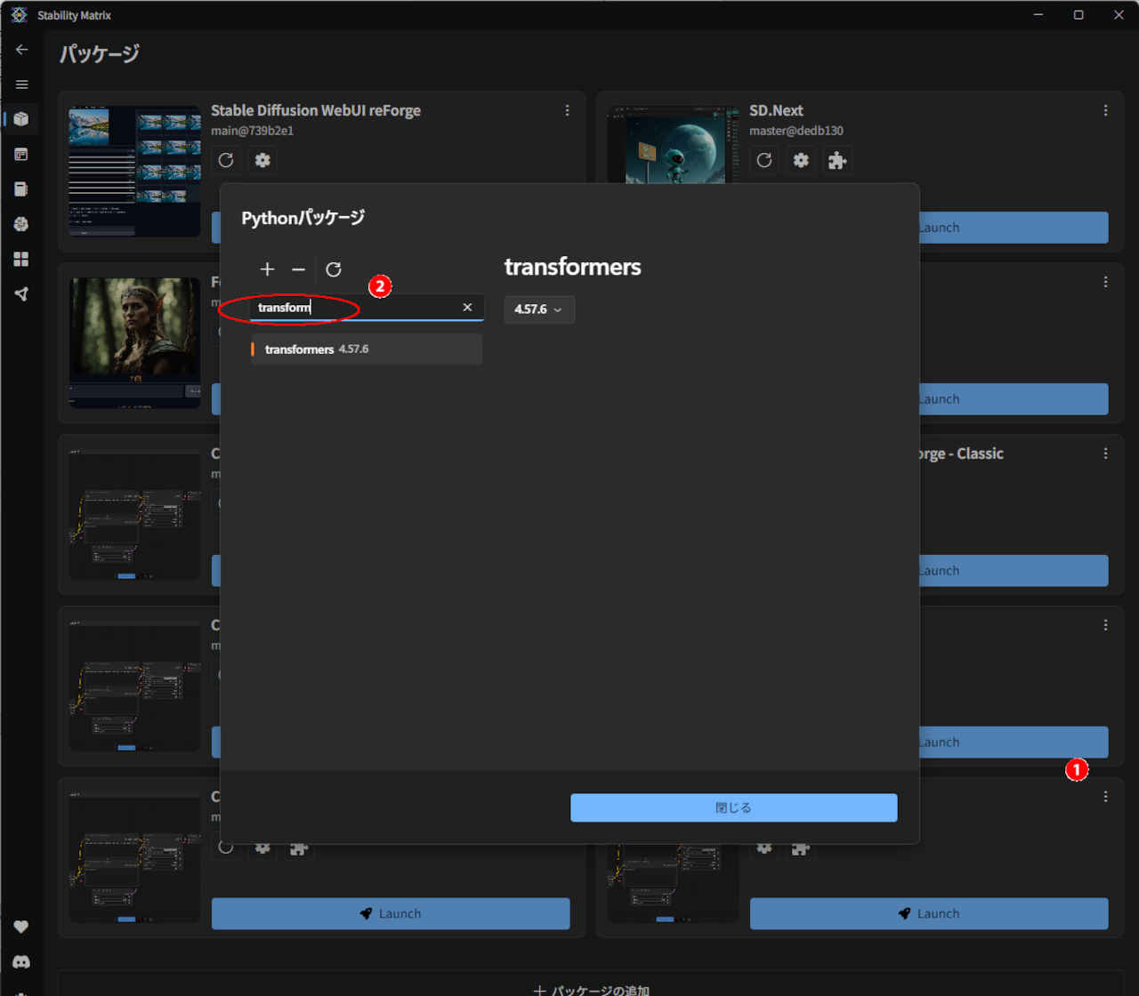The image size is (1139, 996).
Task: Open the window-layout icon below Packages
Action: (21, 154)
